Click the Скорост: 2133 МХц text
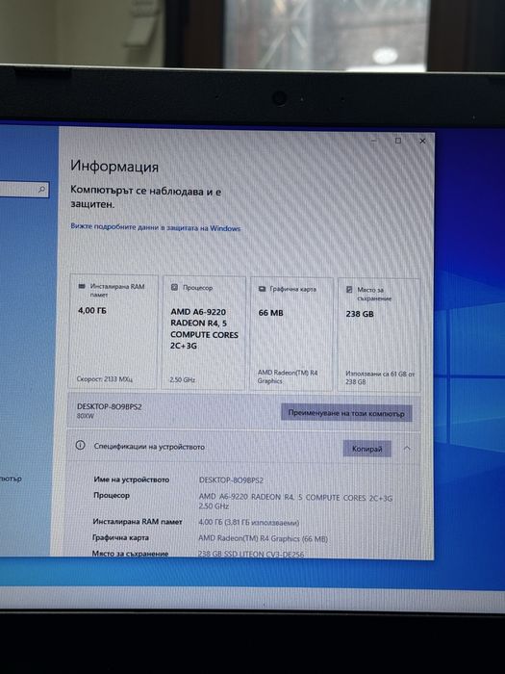Viewport: 505px width, 674px height. click(104, 379)
